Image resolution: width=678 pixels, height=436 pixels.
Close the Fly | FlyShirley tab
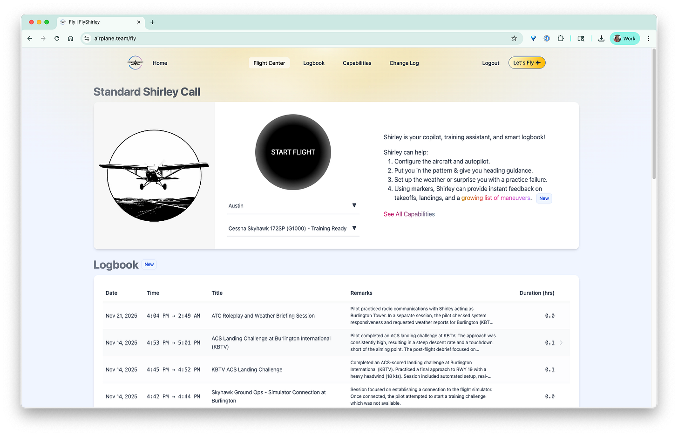[139, 22]
